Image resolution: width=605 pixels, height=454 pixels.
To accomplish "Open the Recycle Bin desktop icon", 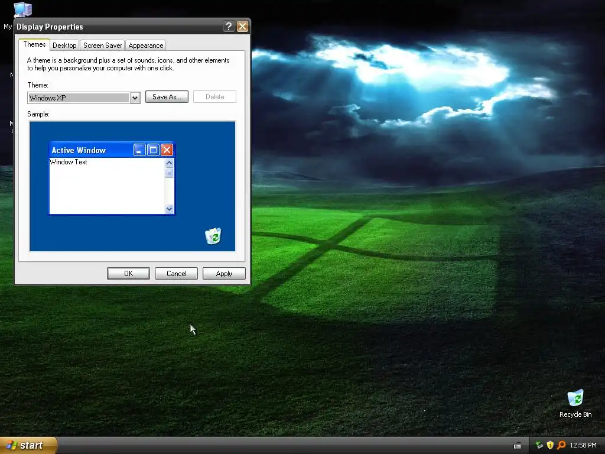I will click(x=575, y=403).
